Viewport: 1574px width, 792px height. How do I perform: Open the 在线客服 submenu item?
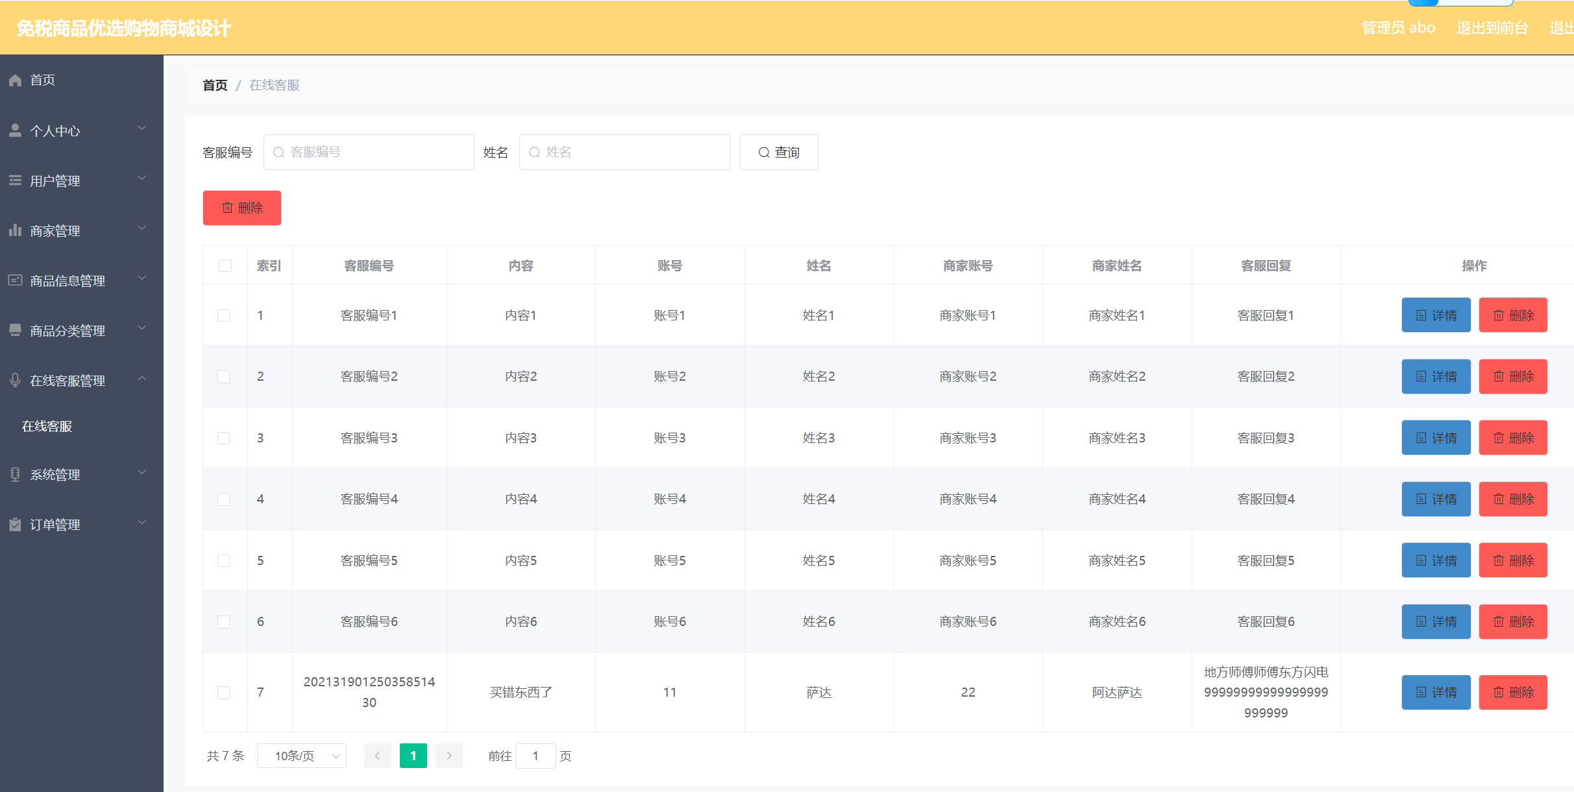[47, 426]
